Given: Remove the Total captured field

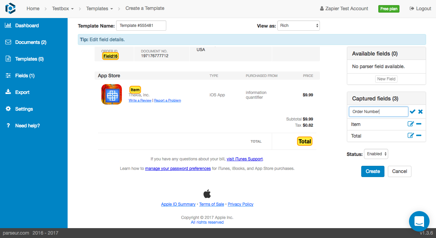Looking at the screenshot, I should [419, 136].
